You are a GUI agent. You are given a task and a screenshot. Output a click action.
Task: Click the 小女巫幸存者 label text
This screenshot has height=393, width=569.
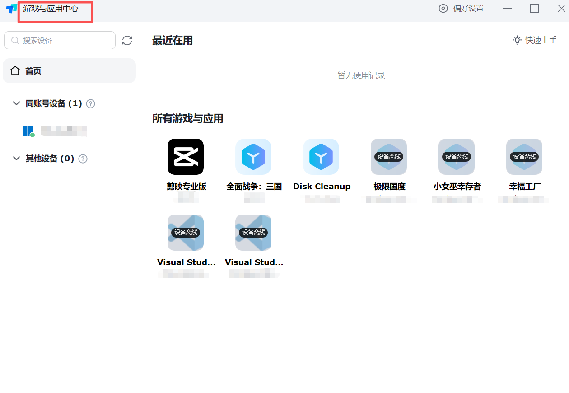click(x=457, y=187)
